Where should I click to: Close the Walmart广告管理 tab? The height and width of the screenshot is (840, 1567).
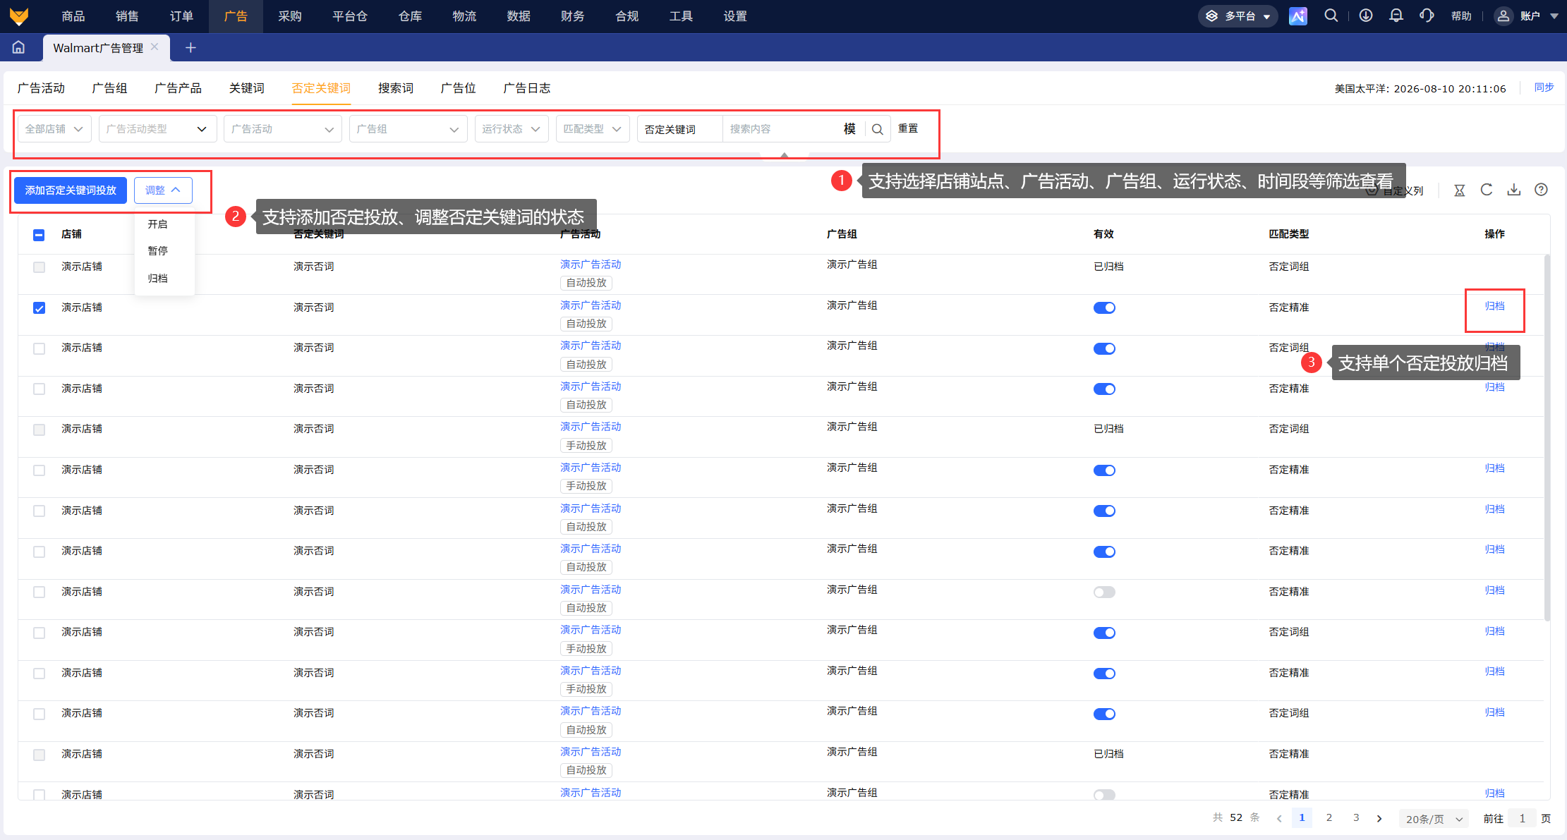[155, 47]
